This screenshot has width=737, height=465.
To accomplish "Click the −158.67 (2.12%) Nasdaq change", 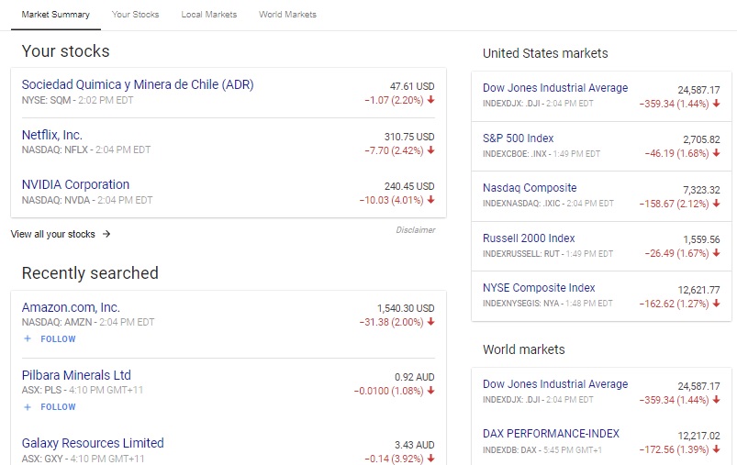I will tap(674, 204).
